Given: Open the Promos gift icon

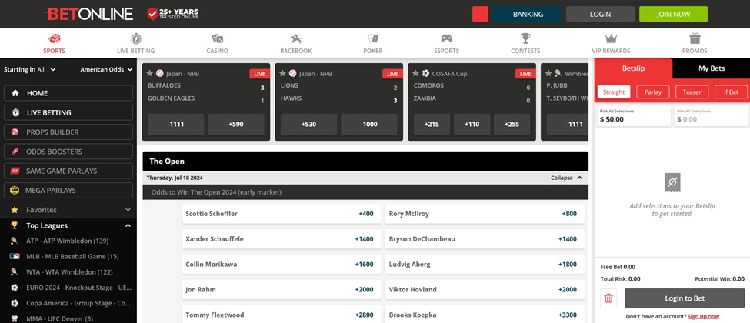Looking at the screenshot, I should click(695, 38).
